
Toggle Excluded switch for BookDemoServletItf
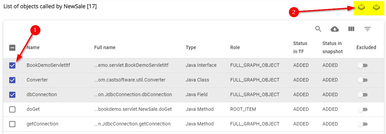(x=363, y=65)
